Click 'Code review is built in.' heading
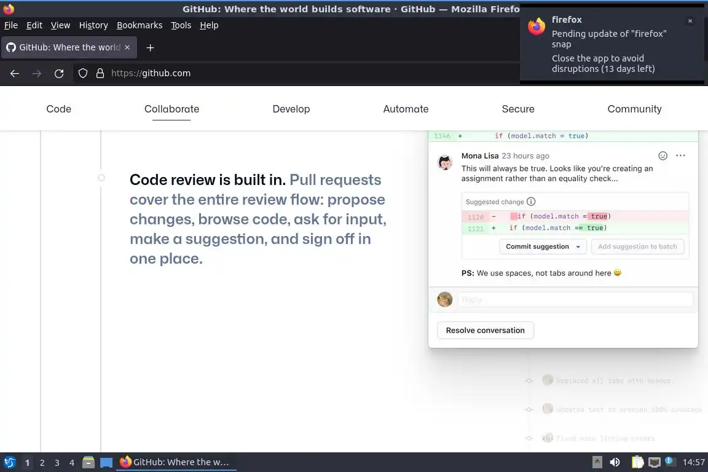This screenshot has height=472, width=708. pyautogui.click(x=208, y=180)
